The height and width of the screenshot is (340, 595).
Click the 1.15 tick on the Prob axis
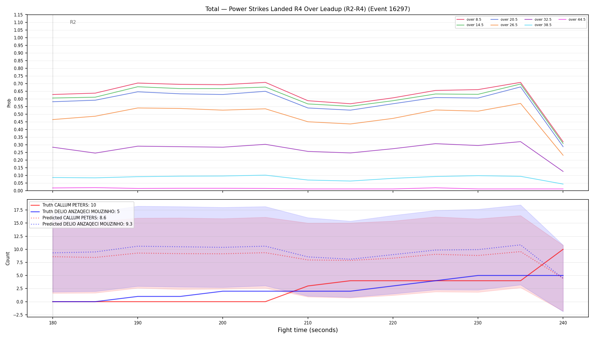click(19, 15)
